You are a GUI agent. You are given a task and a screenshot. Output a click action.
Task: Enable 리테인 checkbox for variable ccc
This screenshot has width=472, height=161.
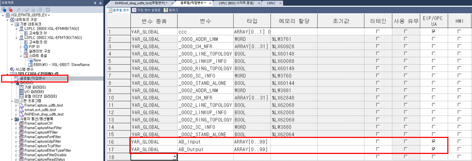[378, 31]
